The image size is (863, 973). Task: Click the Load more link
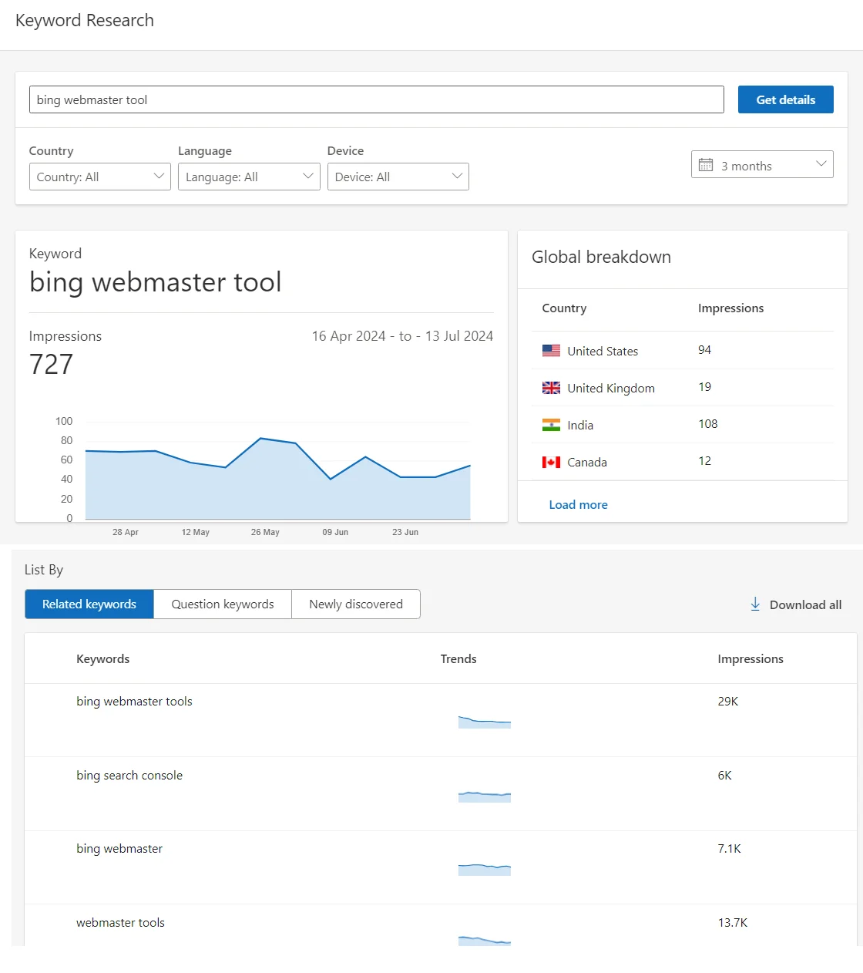click(579, 504)
